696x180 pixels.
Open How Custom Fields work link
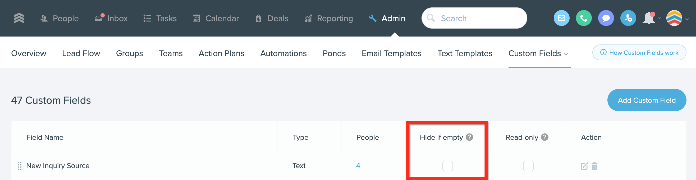(639, 53)
